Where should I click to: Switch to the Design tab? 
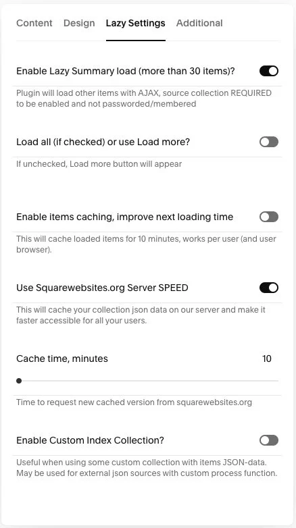[x=79, y=23]
